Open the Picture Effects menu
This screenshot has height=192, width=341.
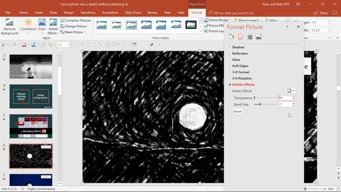pos(214,26)
